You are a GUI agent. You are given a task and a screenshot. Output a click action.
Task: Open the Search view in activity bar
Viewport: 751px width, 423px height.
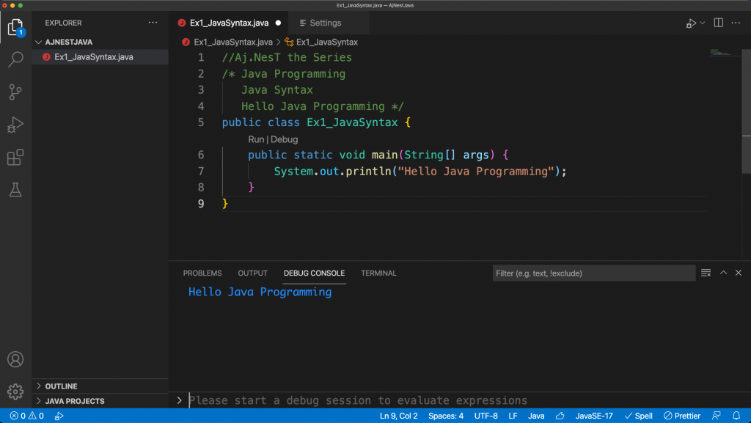point(15,60)
